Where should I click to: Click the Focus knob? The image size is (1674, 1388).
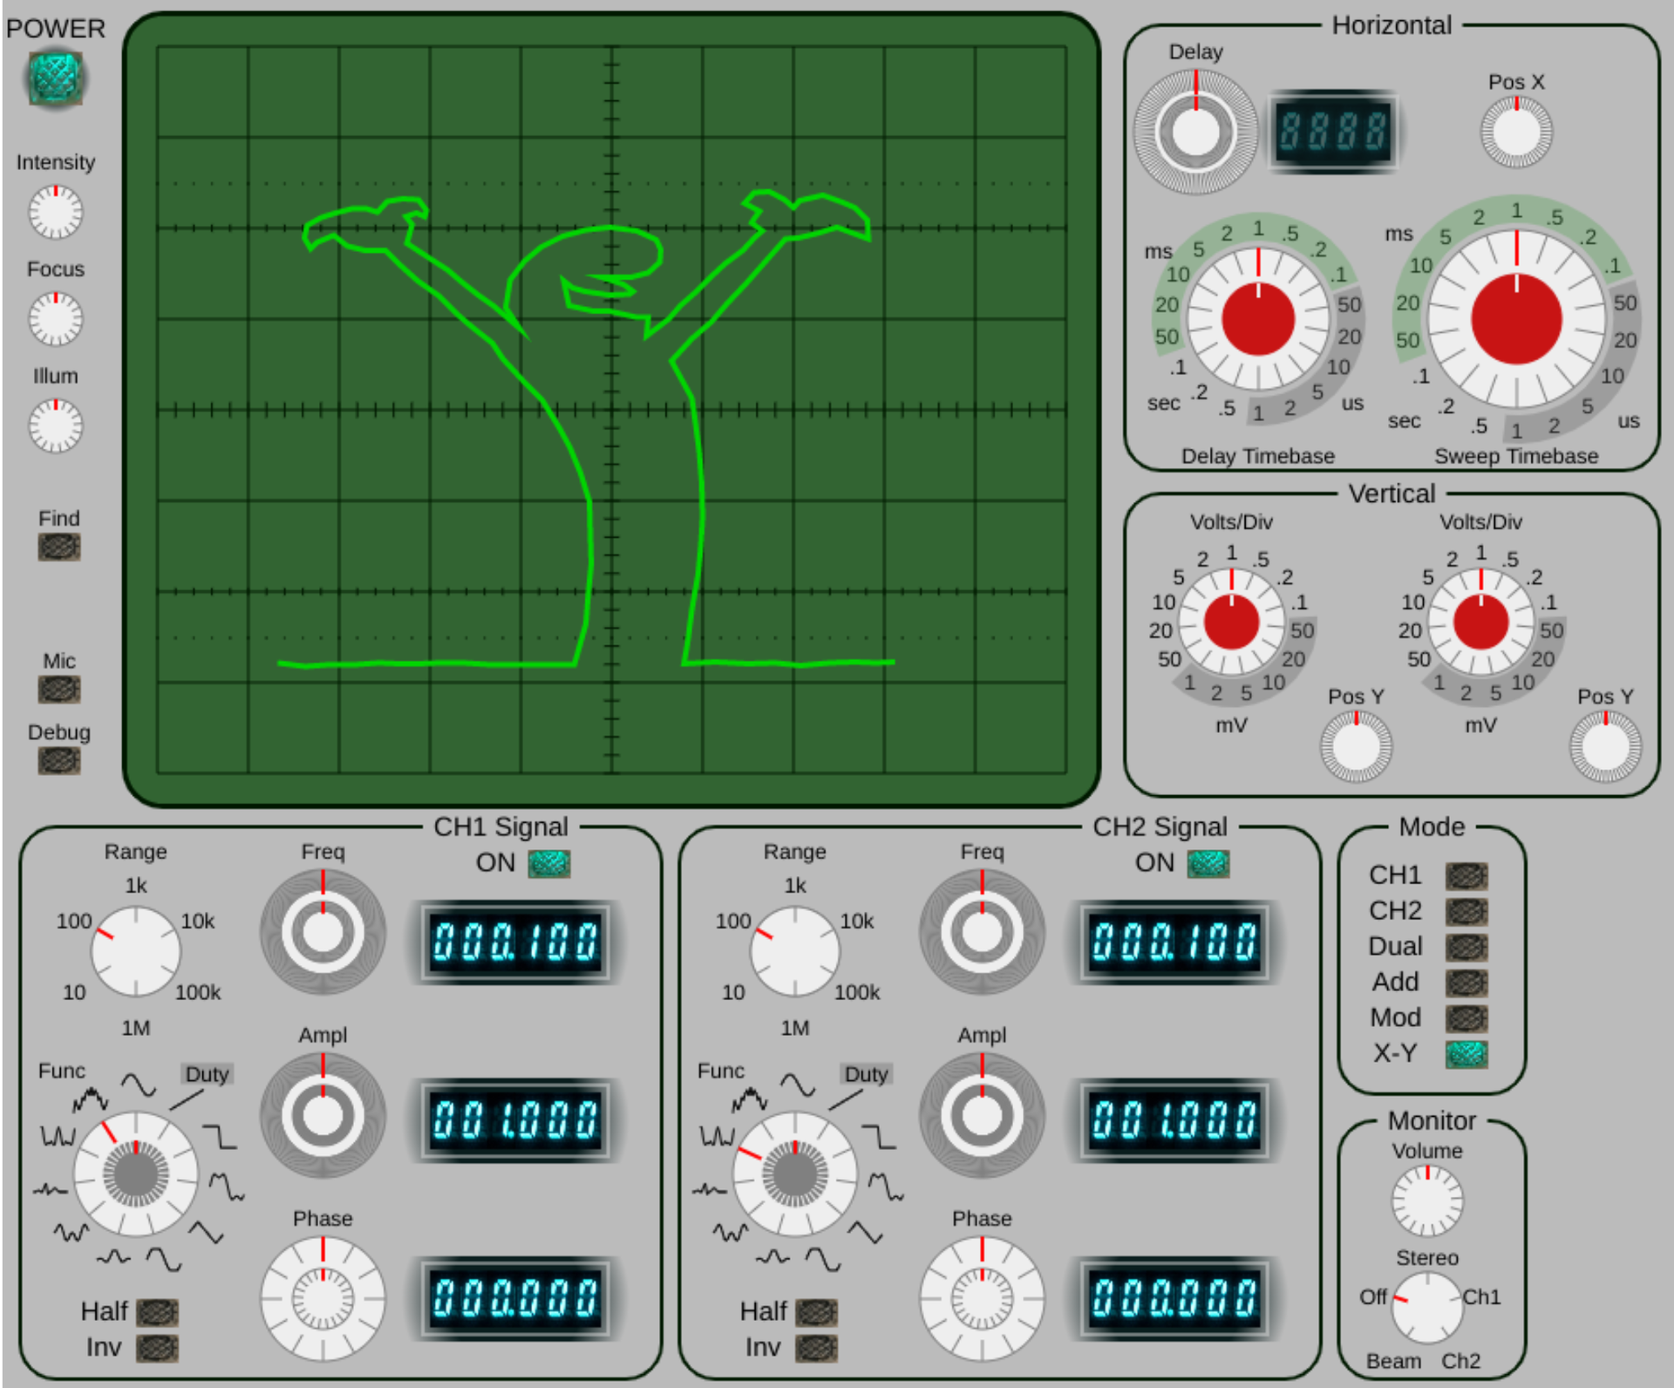pos(56,319)
